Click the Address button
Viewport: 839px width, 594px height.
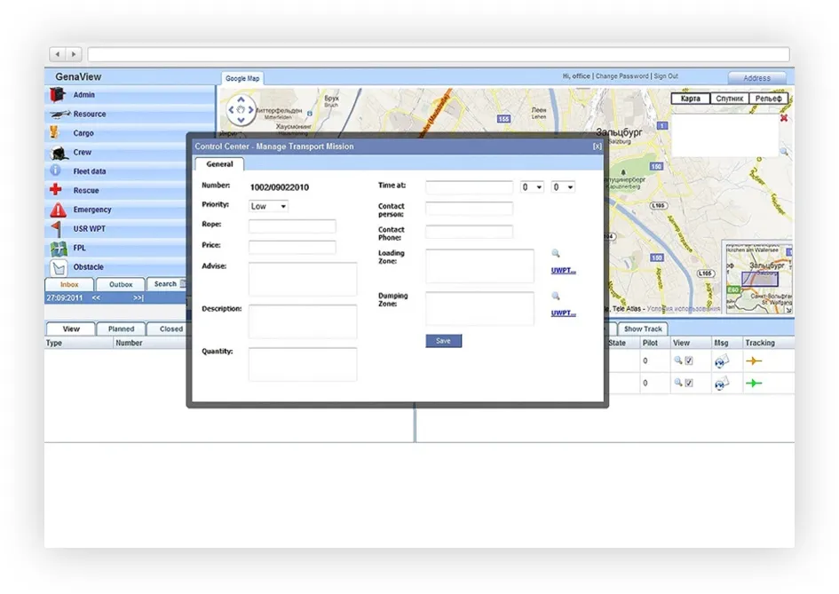click(x=757, y=78)
